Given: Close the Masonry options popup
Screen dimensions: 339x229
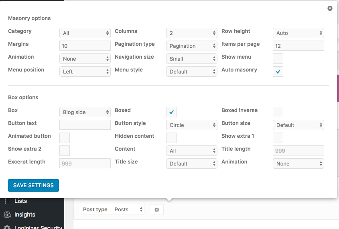Looking at the screenshot, I should pos(330,8).
